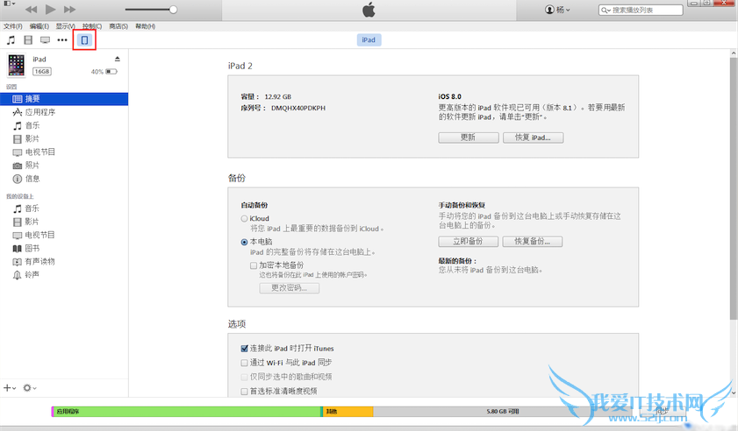Click the green 应用程序 storage bar segment
The image size is (738, 431).
tap(187, 411)
